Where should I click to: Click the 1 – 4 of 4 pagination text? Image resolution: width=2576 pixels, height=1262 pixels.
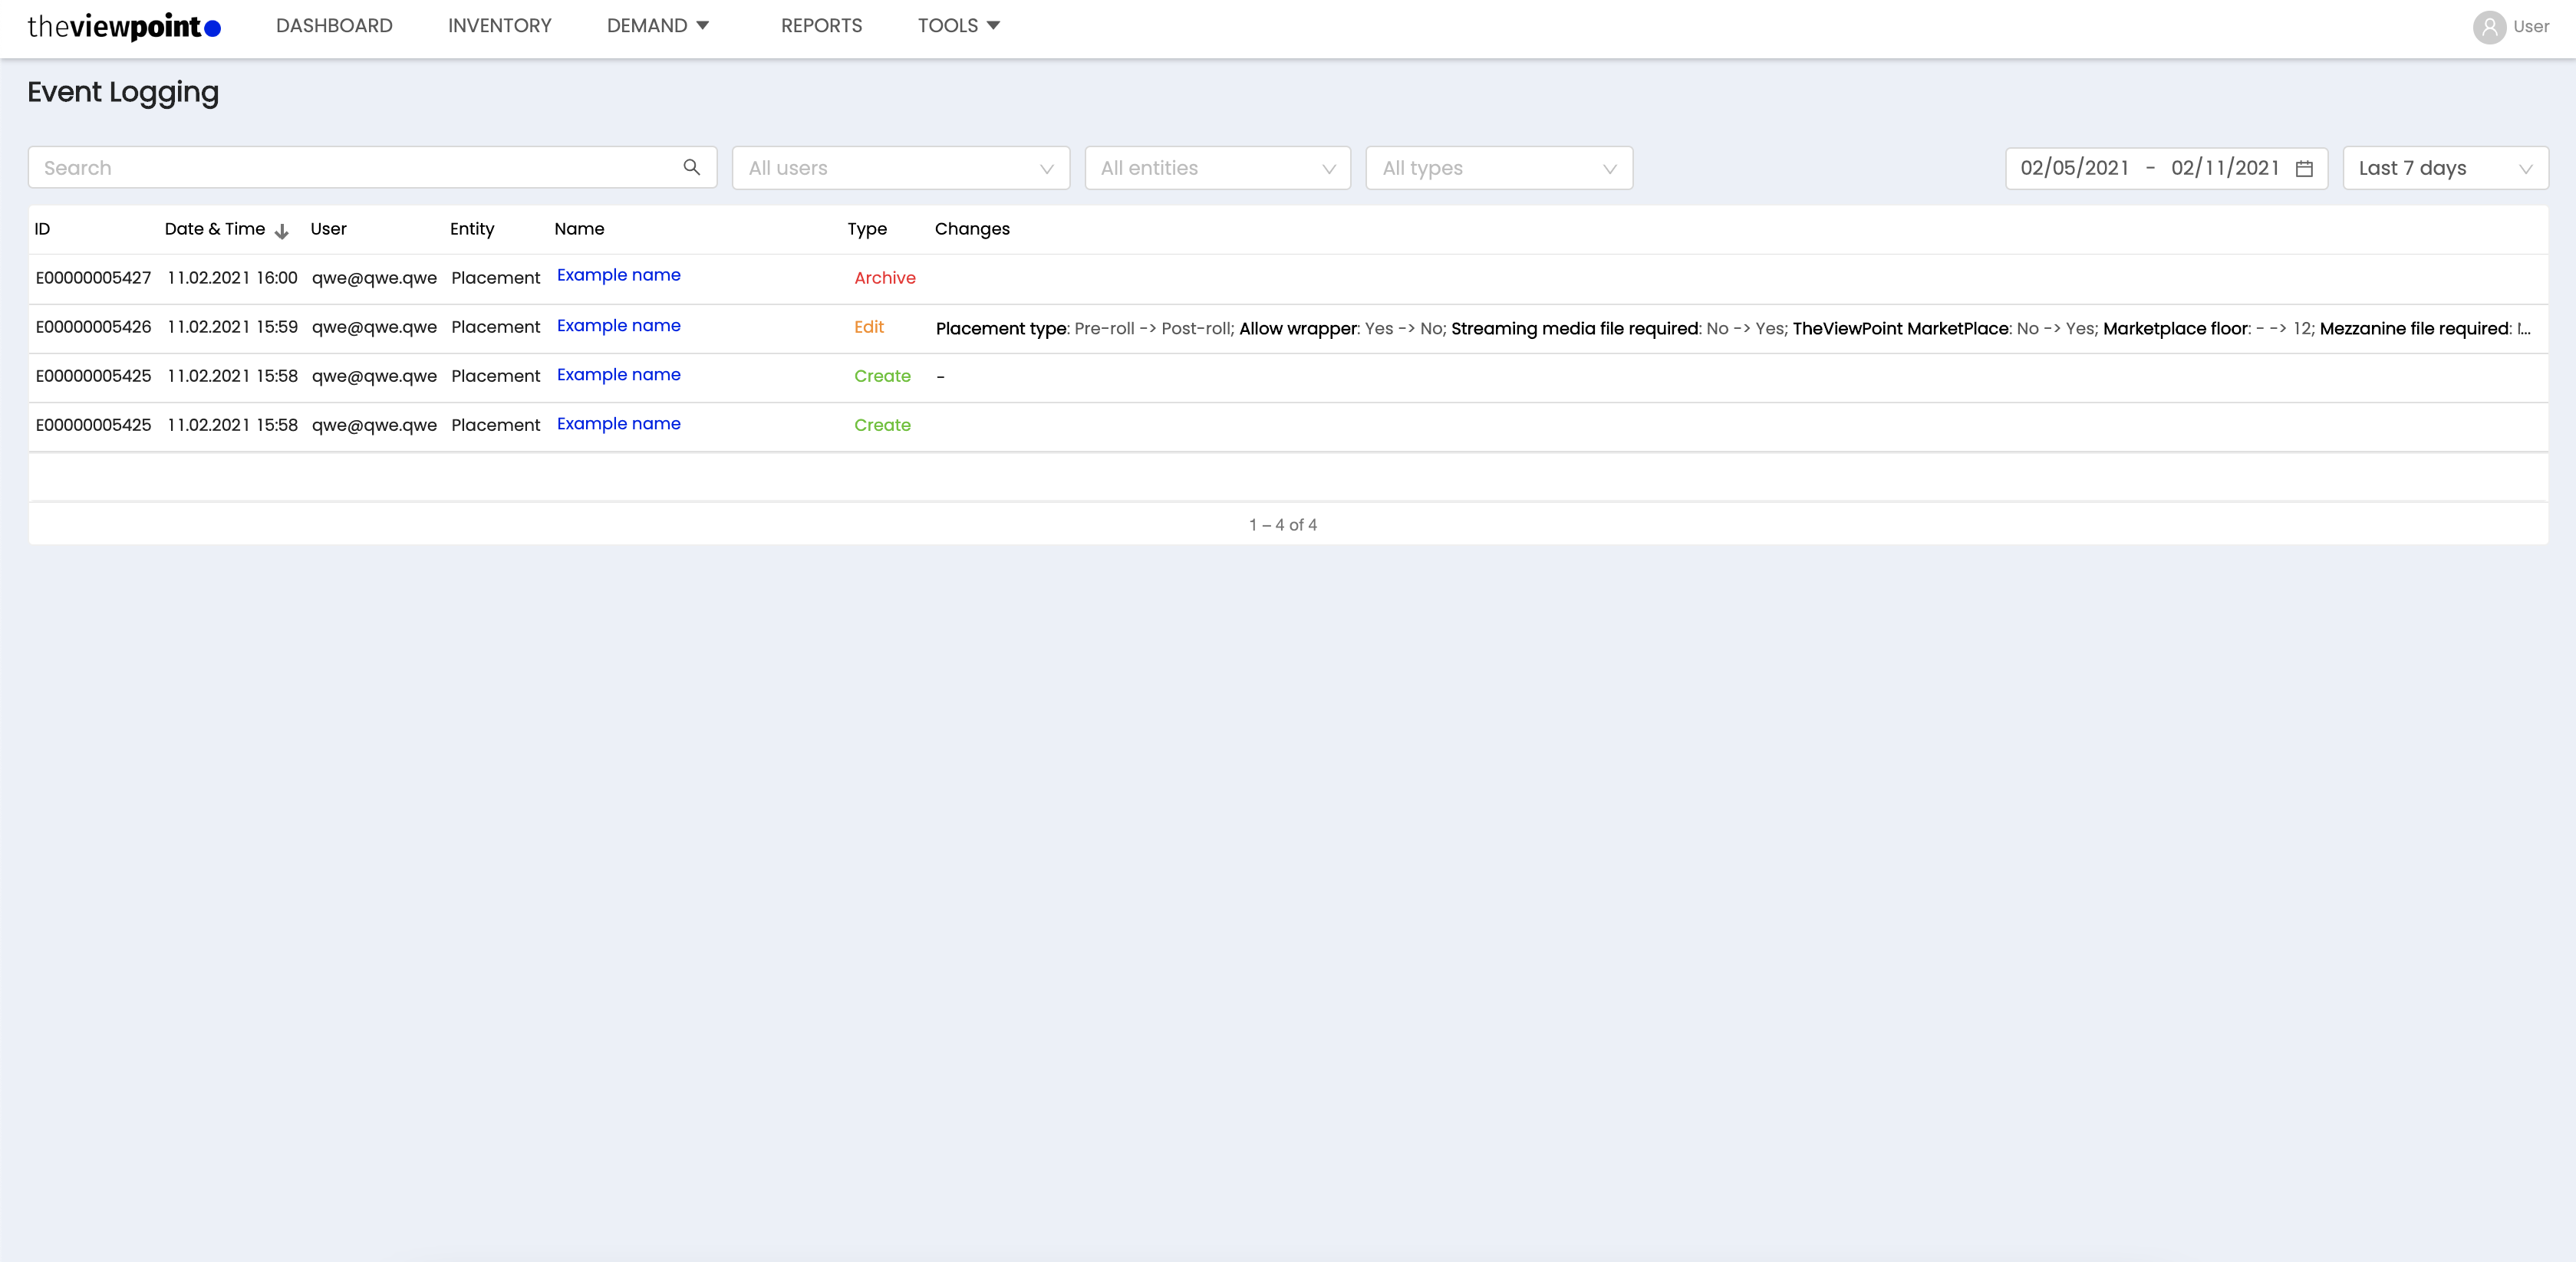click(x=1283, y=524)
